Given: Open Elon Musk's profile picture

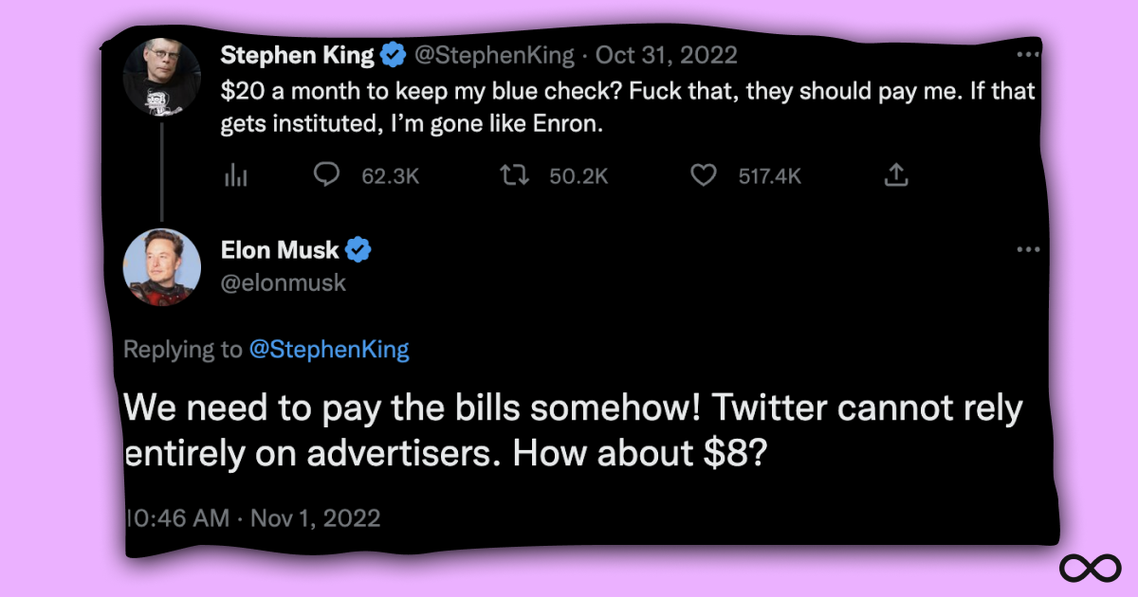Looking at the screenshot, I should click(162, 268).
